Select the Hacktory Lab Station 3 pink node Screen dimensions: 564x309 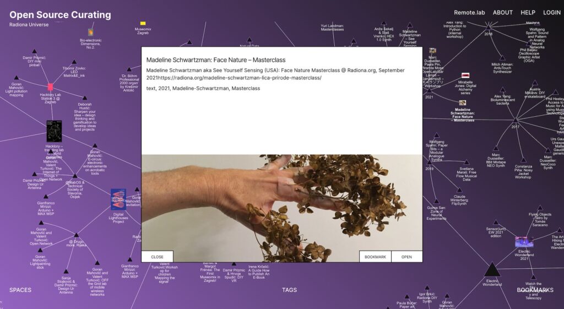point(50,86)
